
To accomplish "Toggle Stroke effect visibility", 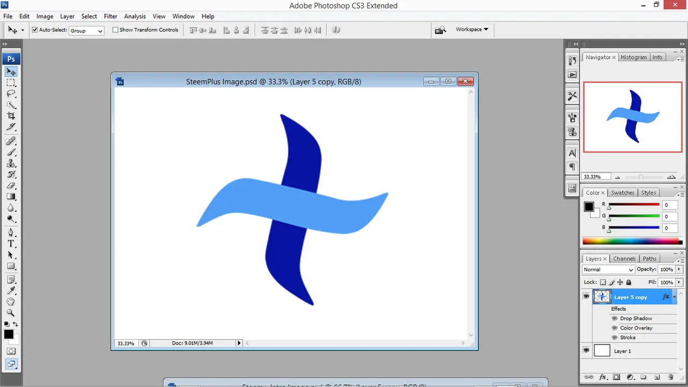I will [x=615, y=338].
